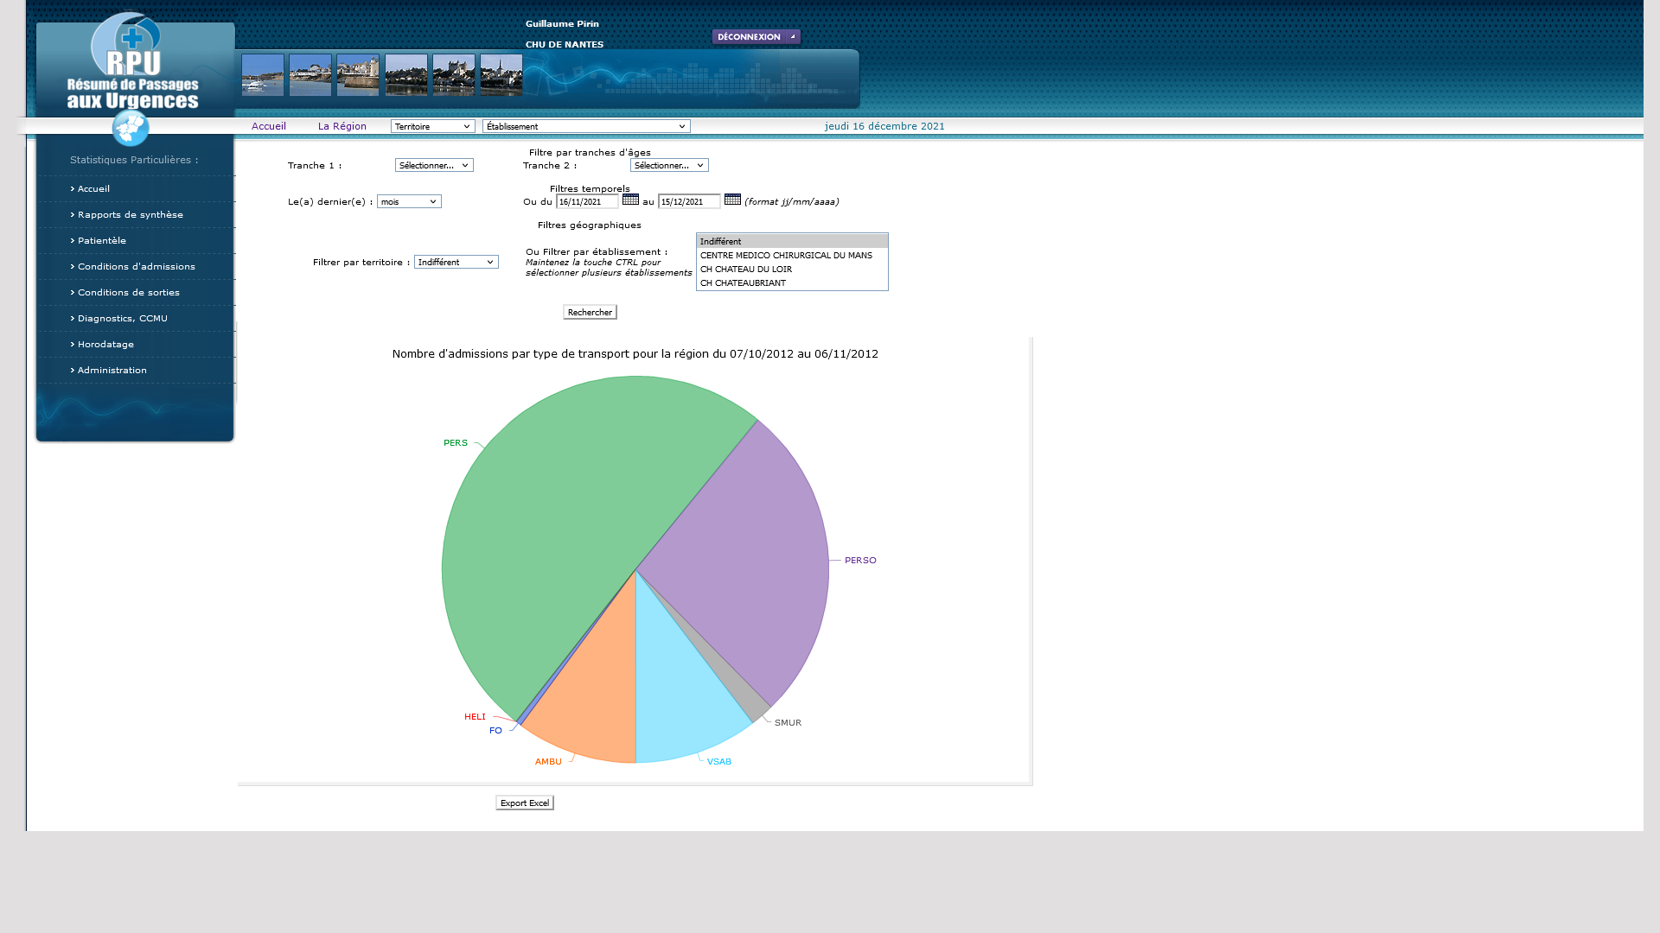This screenshot has width=1660, height=933.
Task: Open the Territoire dropdown in navigation bar
Action: pos(432,126)
